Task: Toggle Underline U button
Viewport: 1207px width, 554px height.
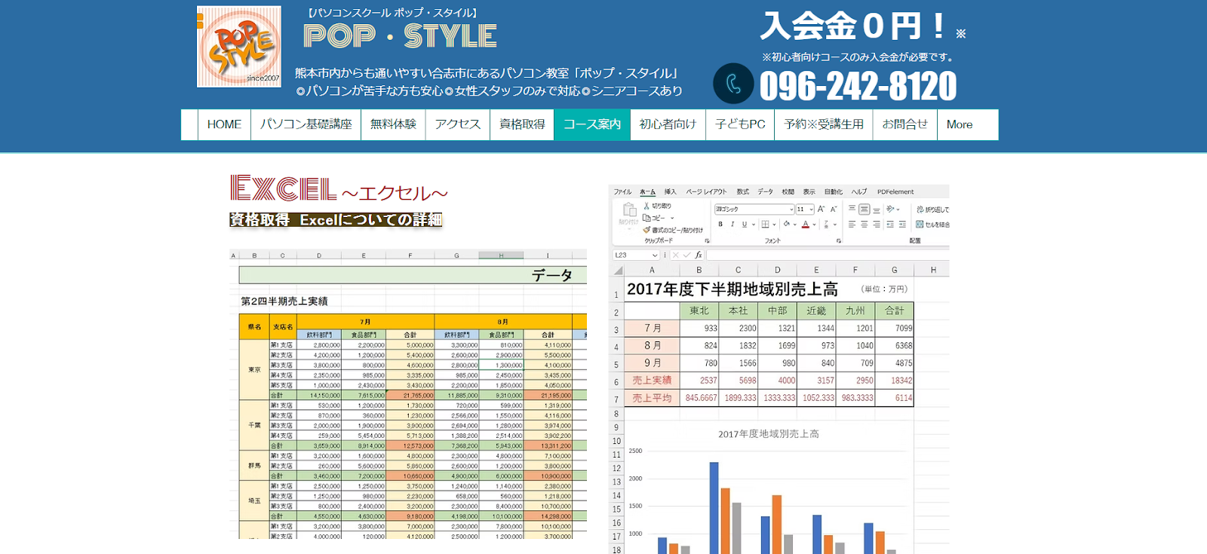Action: pyautogui.click(x=745, y=224)
